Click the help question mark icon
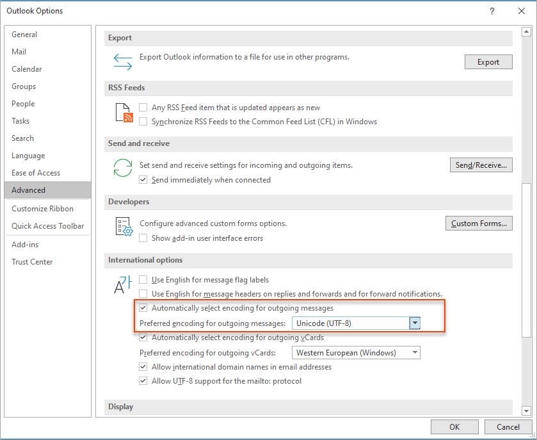Image resolution: width=537 pixels, height=440 pixels. click(x=492, y=11)
